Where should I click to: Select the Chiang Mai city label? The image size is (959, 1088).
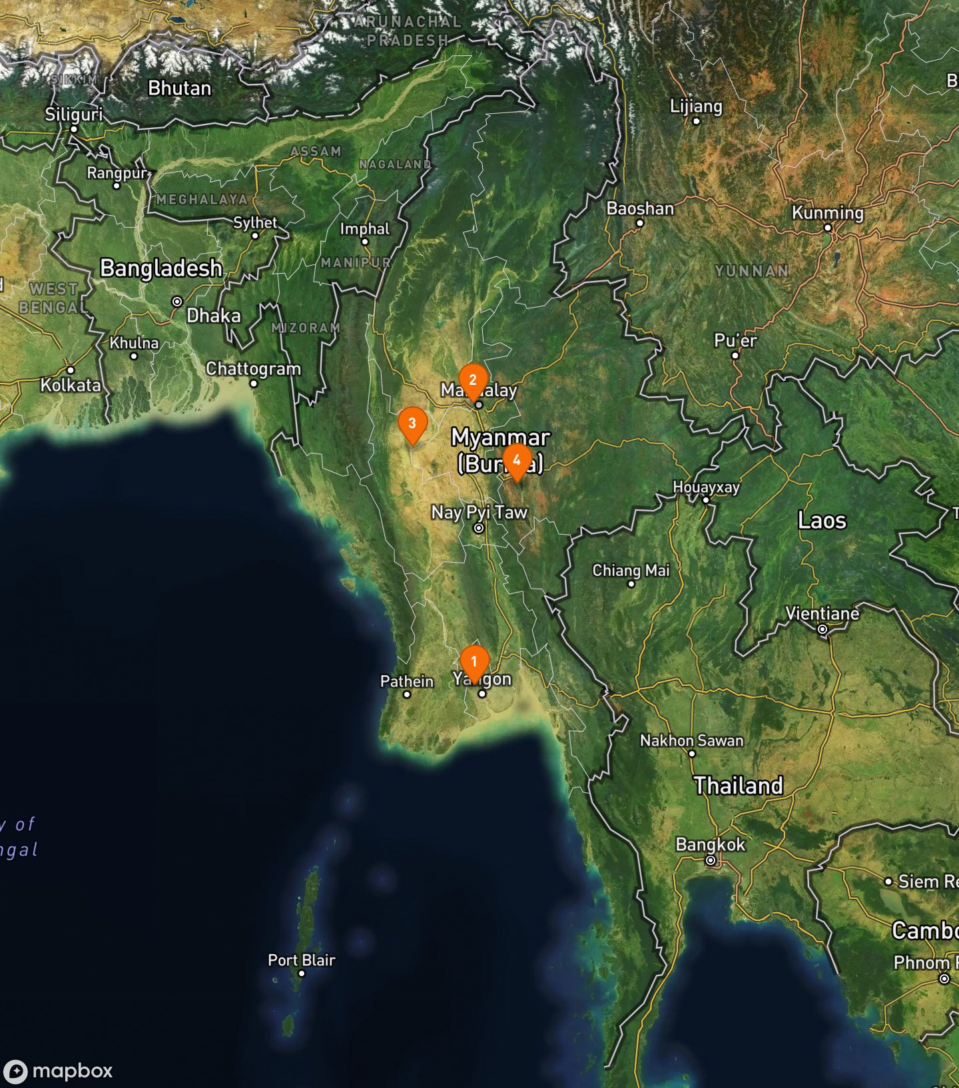click(631, 571)
